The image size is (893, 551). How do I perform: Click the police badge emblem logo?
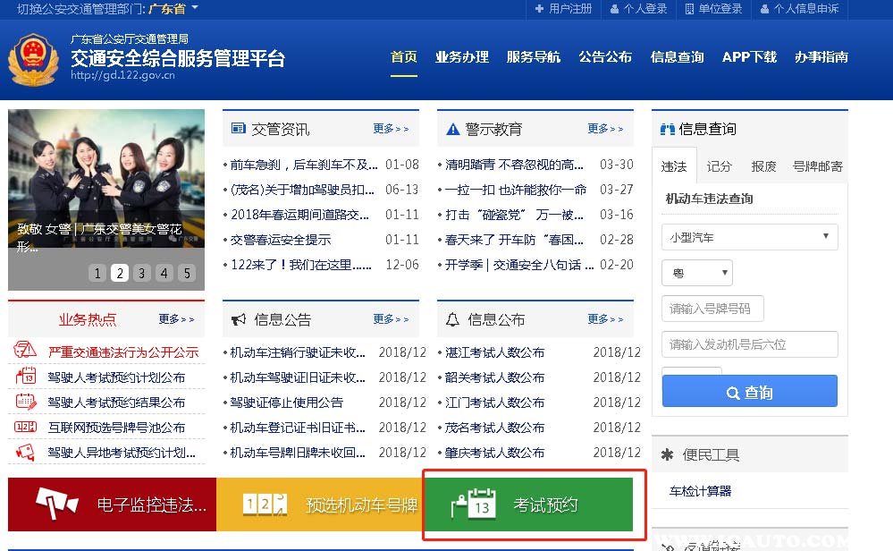pos(33,60)
